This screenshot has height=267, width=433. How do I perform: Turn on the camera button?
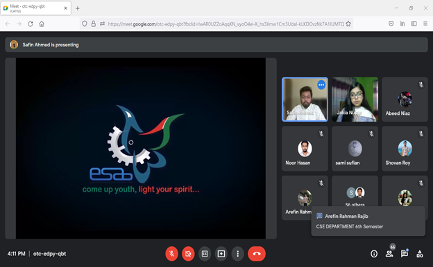(188, 254)
